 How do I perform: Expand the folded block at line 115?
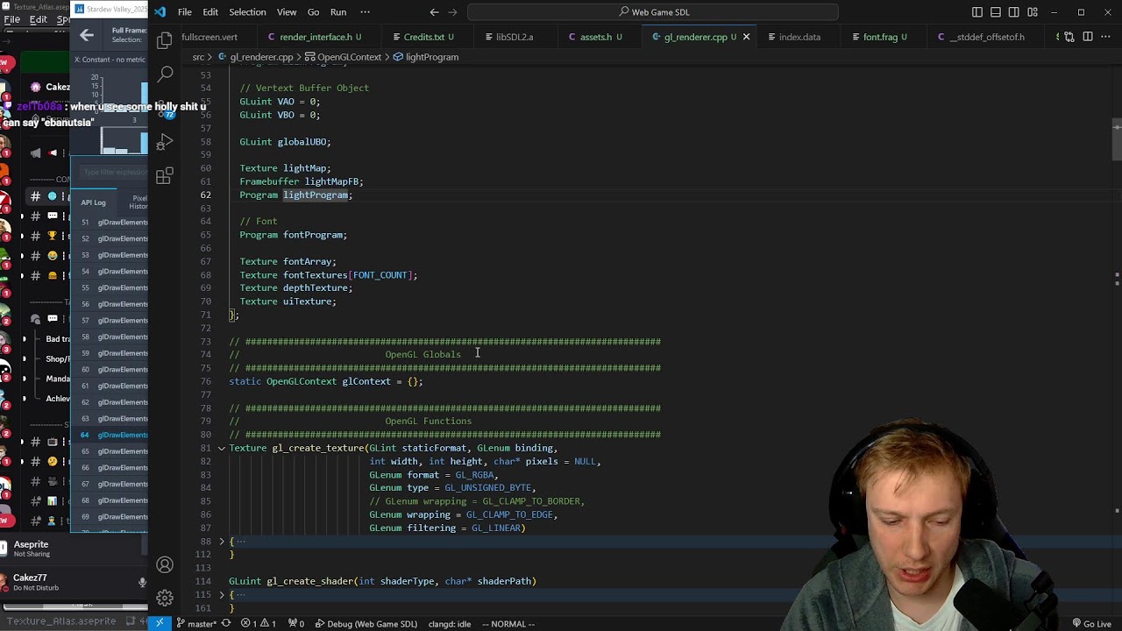click(221, 595)
